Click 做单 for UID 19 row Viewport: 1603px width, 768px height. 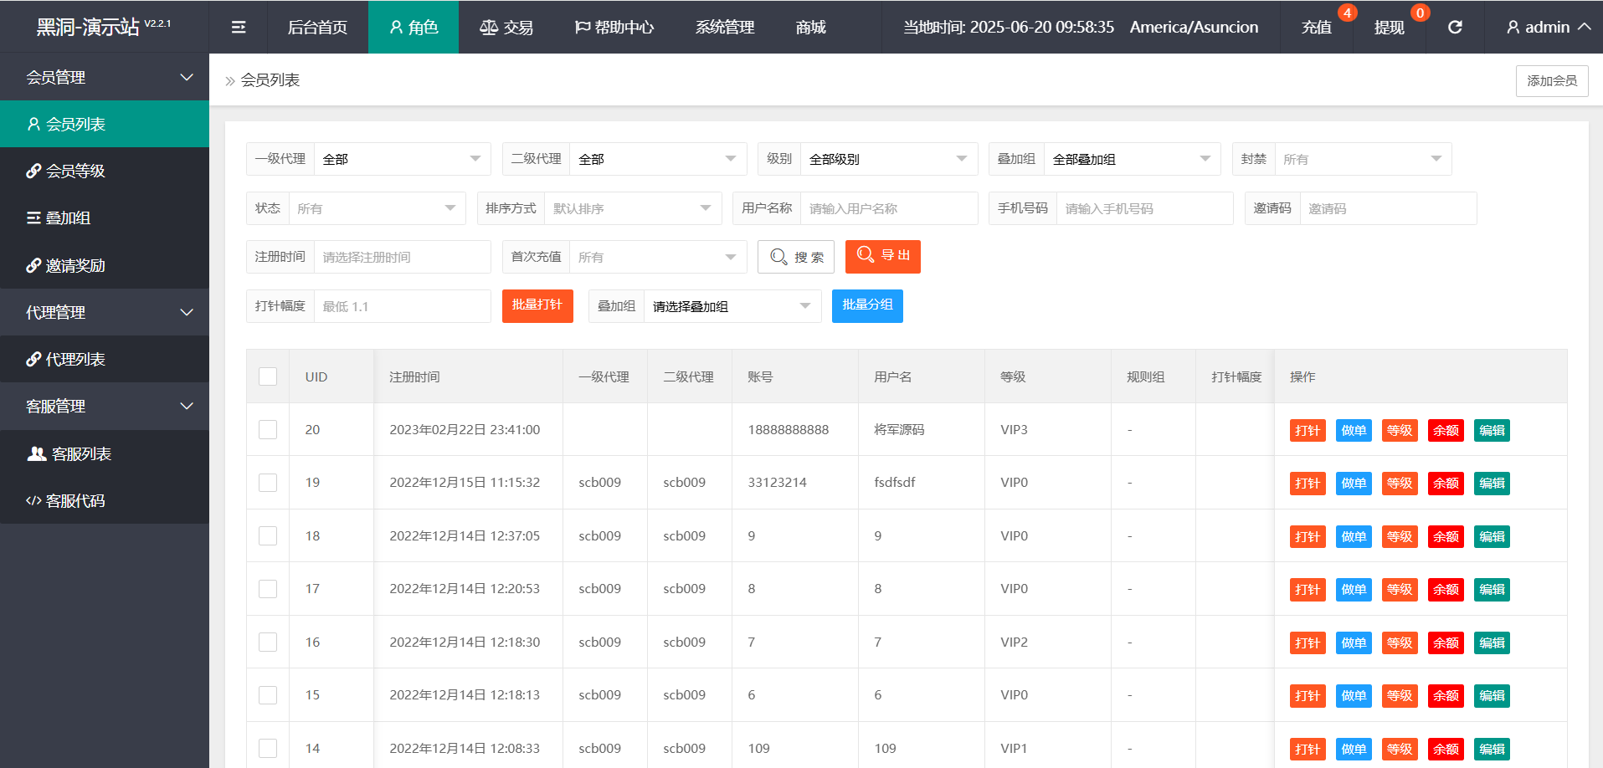coord(1354,484)
